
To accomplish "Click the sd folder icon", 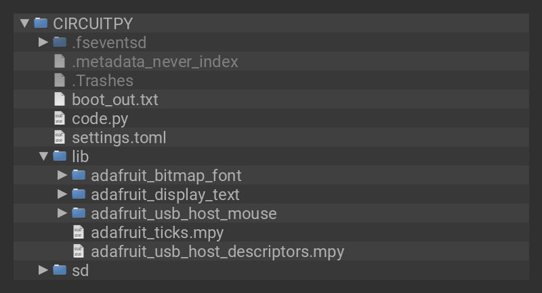I will (60, 271).
